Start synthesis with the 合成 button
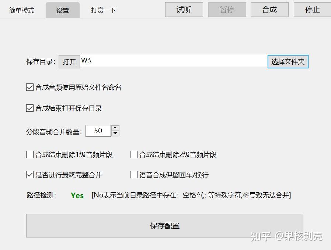Viewport: 331px width, 250px height. click(x=269, y=10)
